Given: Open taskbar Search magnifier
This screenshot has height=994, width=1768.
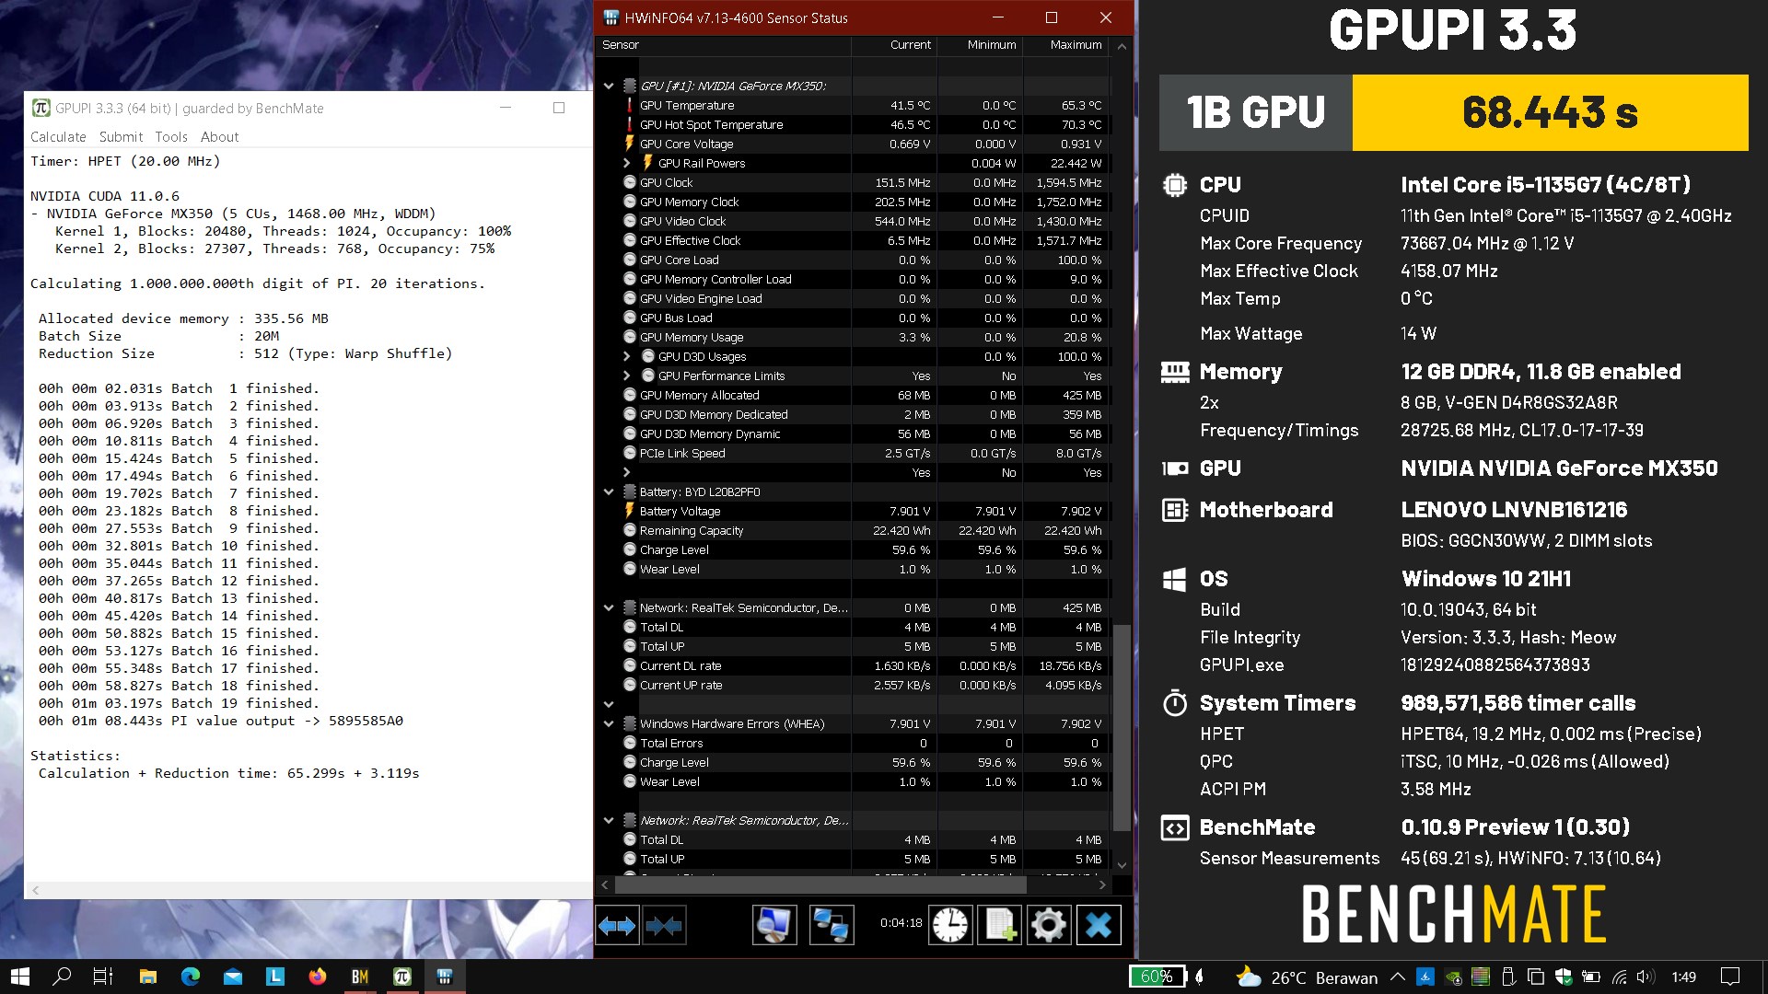Looking at the screenshot, I should pos(62,977).
